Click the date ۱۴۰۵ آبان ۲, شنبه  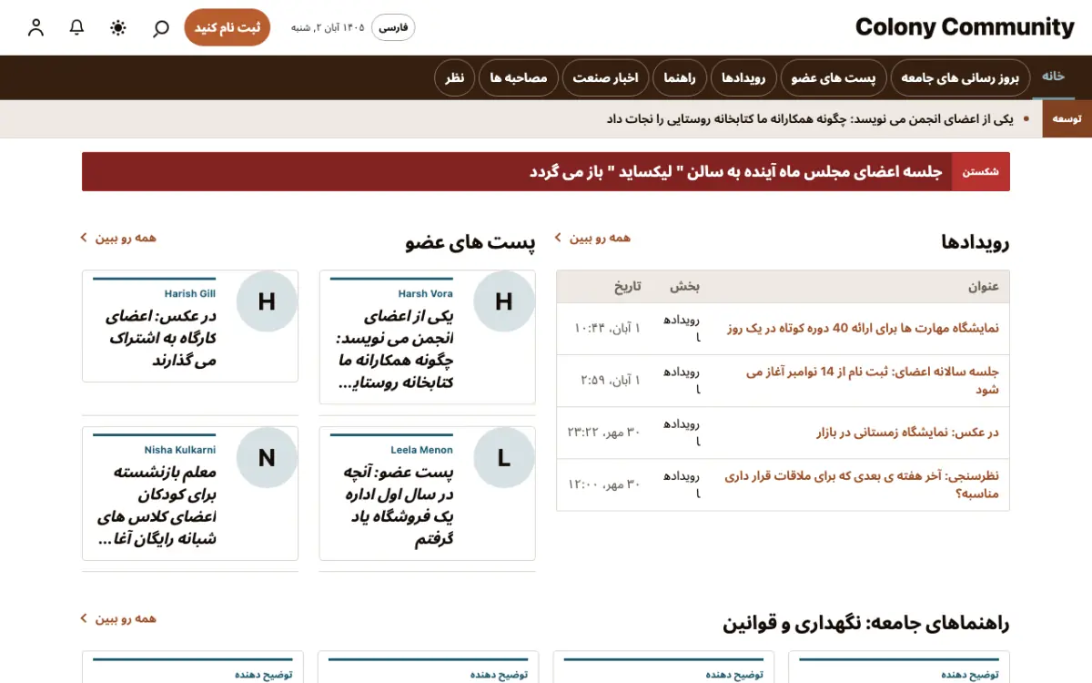[328, 27]
